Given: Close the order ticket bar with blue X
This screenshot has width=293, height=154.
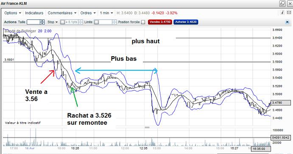Looking at the screenshot, I should click(x=287, y=22).
